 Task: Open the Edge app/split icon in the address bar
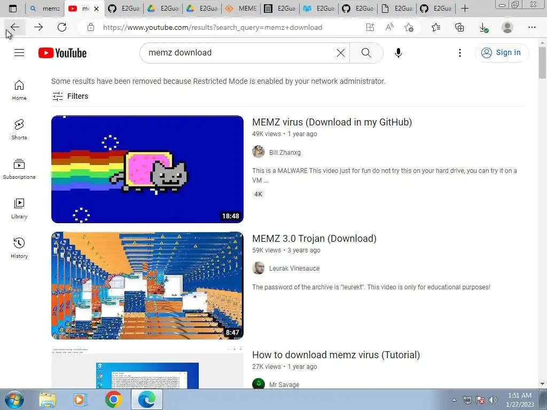click(x=370, y=27)
